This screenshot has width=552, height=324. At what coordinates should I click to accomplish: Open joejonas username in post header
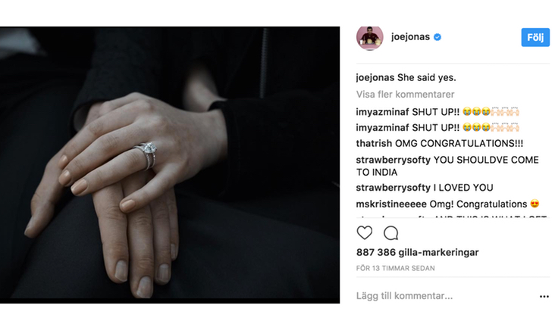pyautogui.click(x=410, y=37)
